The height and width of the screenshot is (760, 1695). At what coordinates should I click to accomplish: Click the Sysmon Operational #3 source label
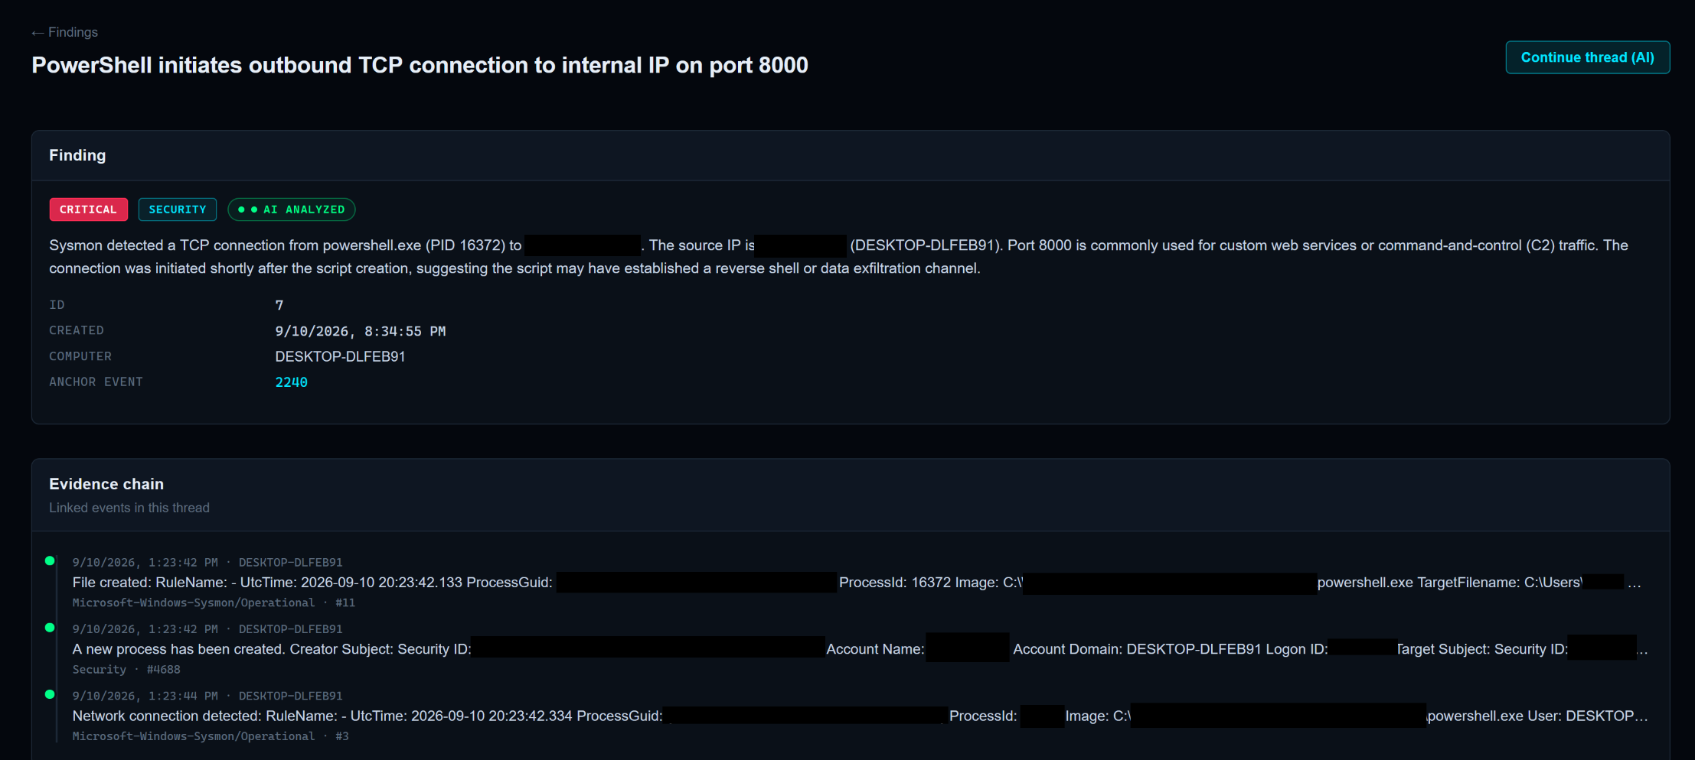(211, 736)
